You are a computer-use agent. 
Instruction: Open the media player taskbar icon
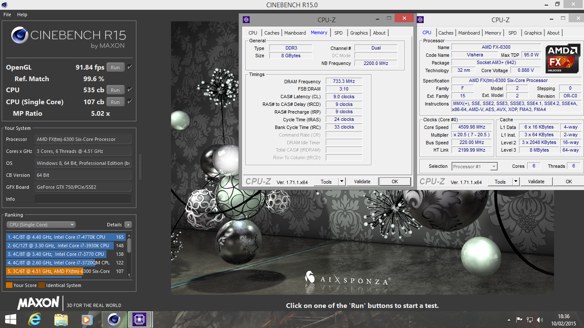[87, 319]
